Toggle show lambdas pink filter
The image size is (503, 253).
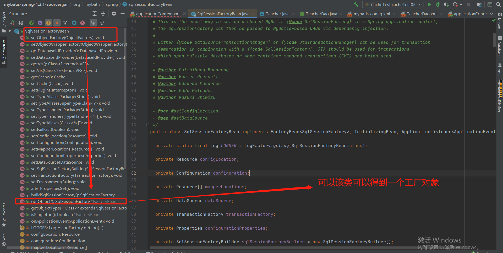pyautogui.click(x=83, y=23)
